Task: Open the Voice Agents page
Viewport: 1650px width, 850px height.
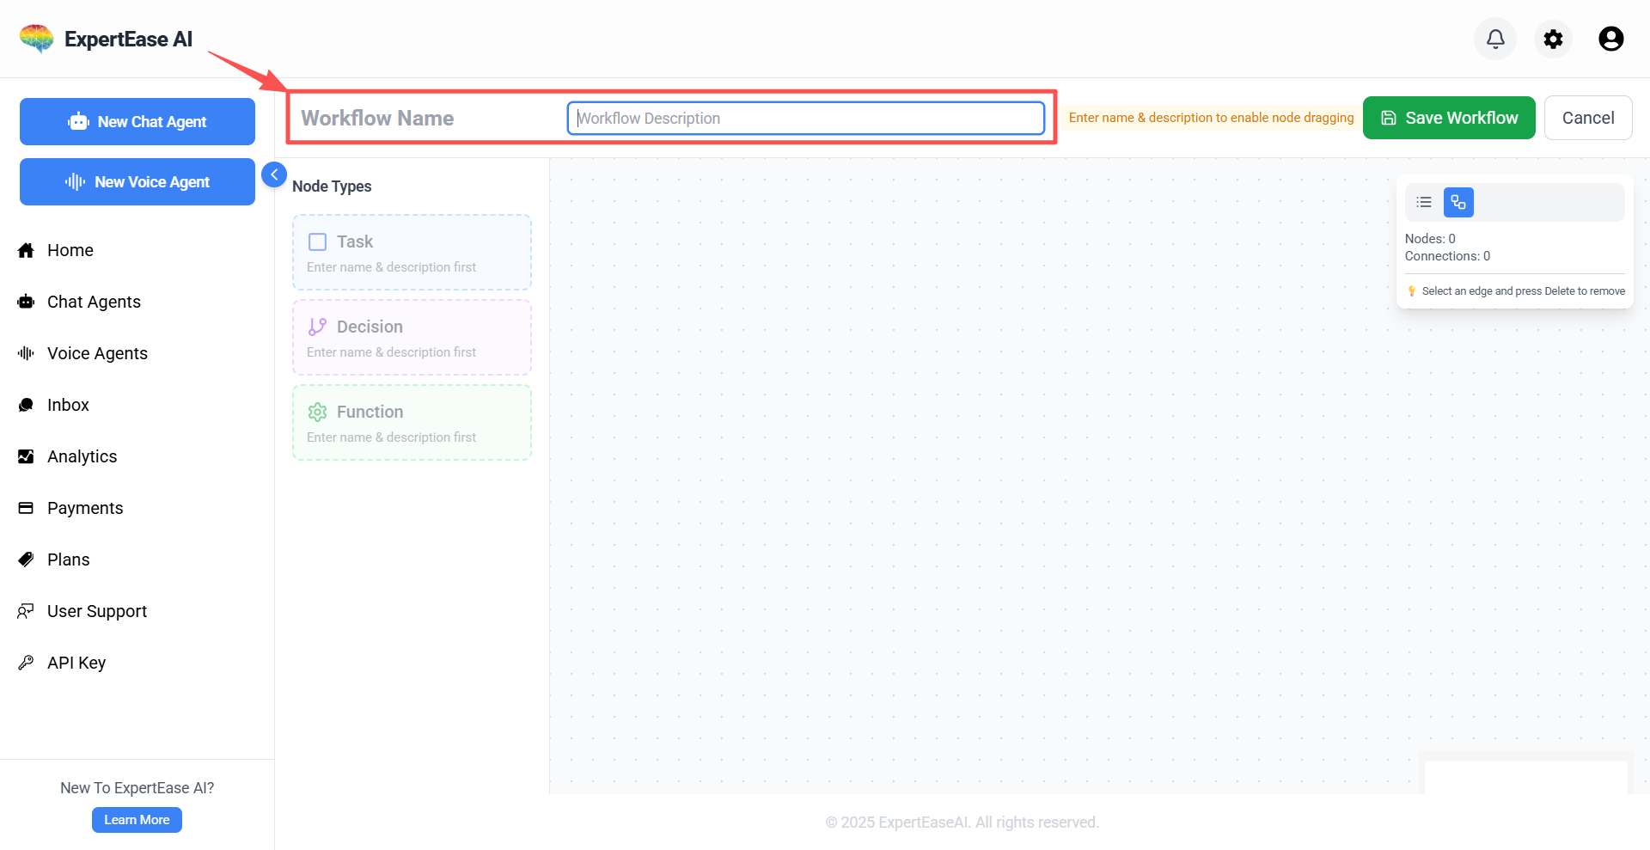Action: [x=96, y=353]
